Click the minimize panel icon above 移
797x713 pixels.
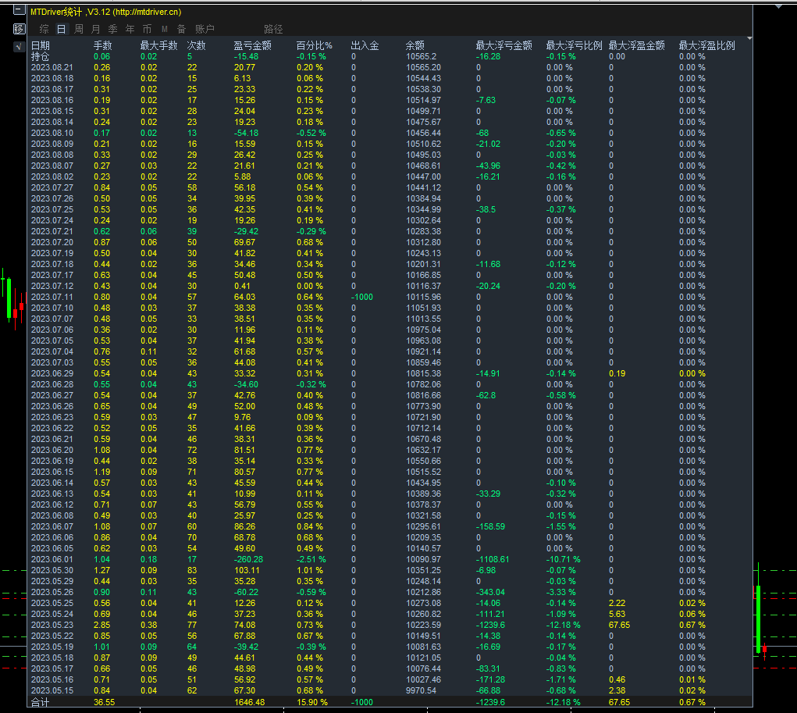coord(20,12)
